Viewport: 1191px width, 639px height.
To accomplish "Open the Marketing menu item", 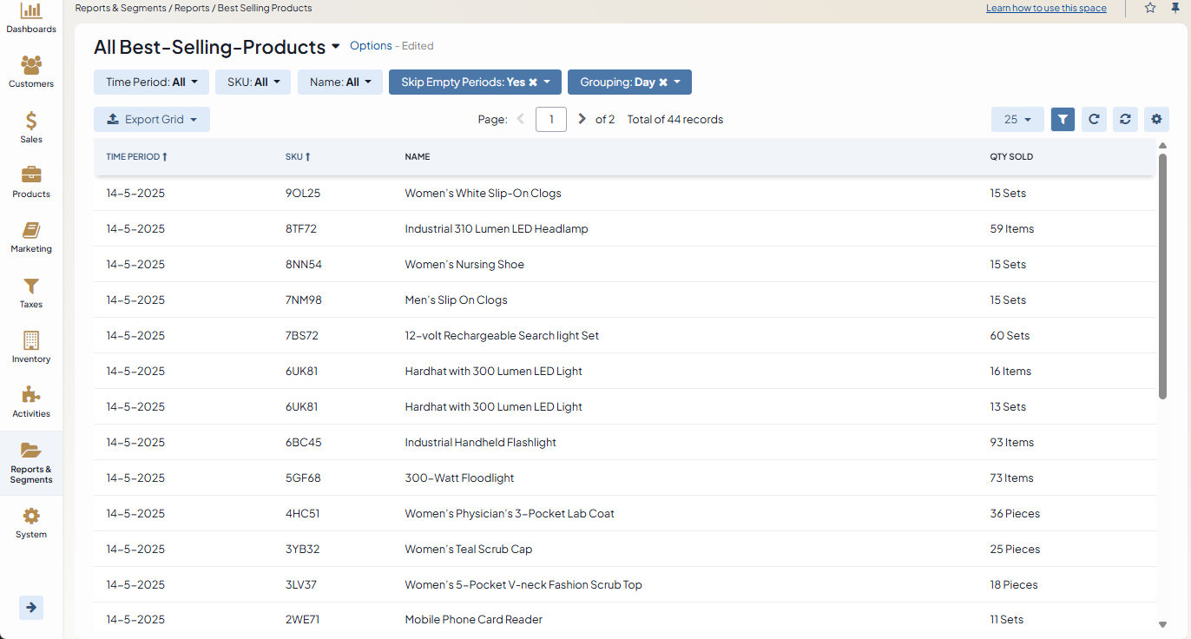I will tap(31, 237).
